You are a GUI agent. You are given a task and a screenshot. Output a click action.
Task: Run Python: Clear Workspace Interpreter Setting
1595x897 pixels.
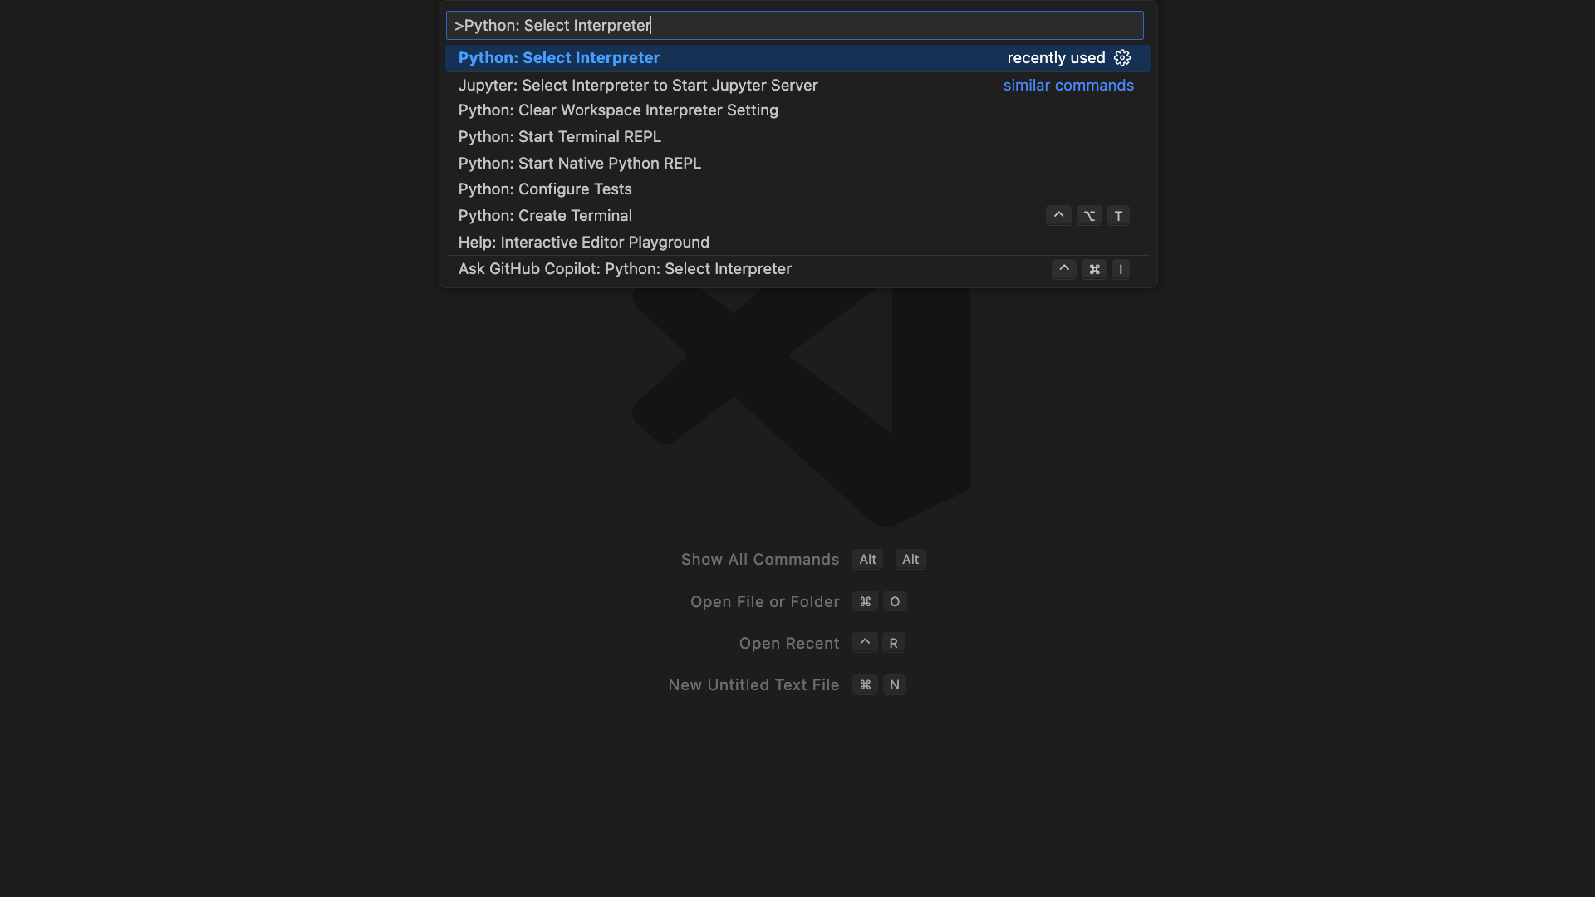coord(618,110)
